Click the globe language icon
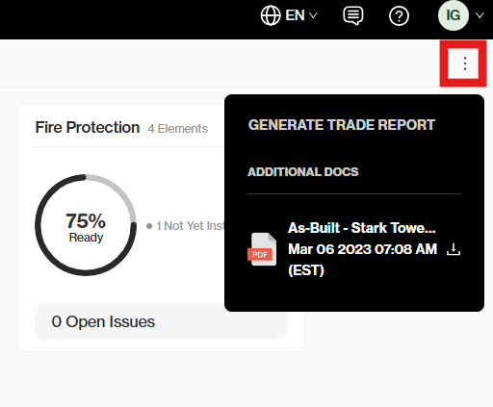 [x=271, y=15]
